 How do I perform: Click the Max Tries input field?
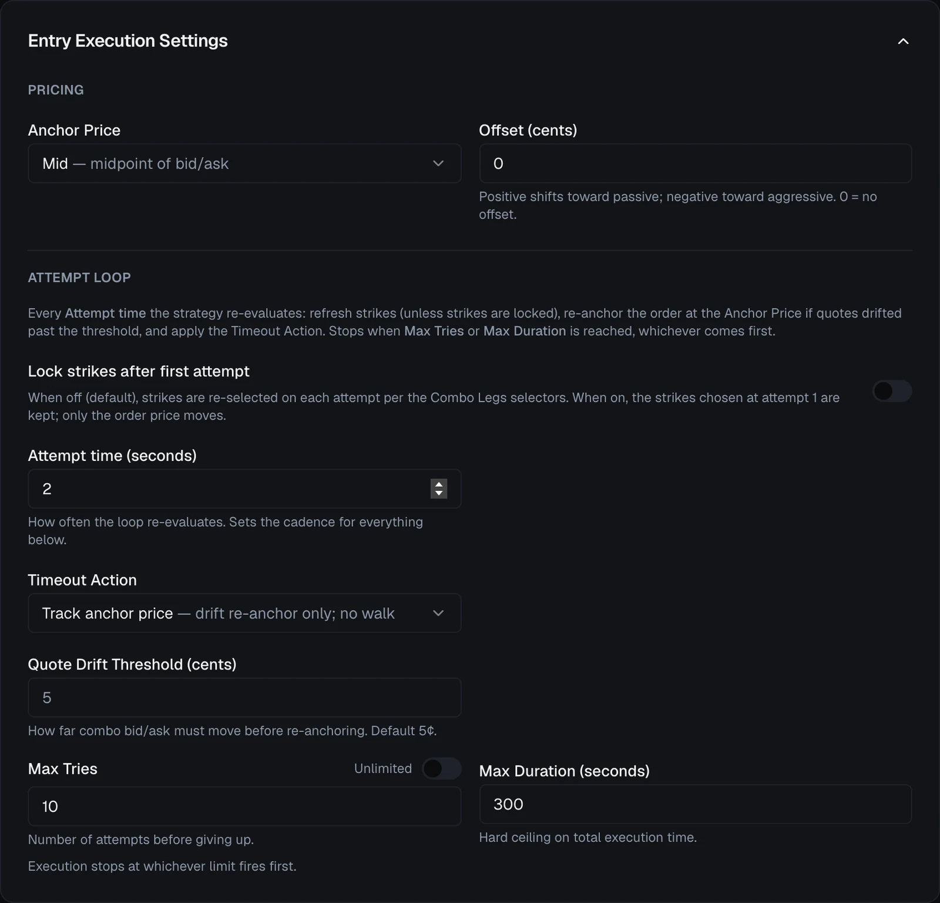pyautogui.click(x=244, y=807)
